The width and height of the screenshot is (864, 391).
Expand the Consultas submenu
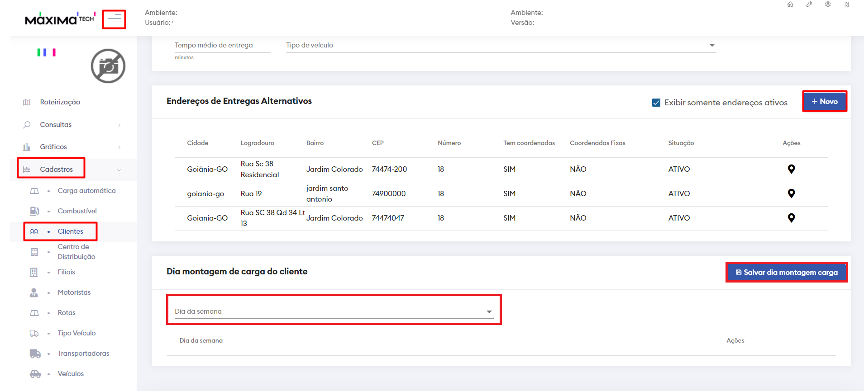[56, 125]
